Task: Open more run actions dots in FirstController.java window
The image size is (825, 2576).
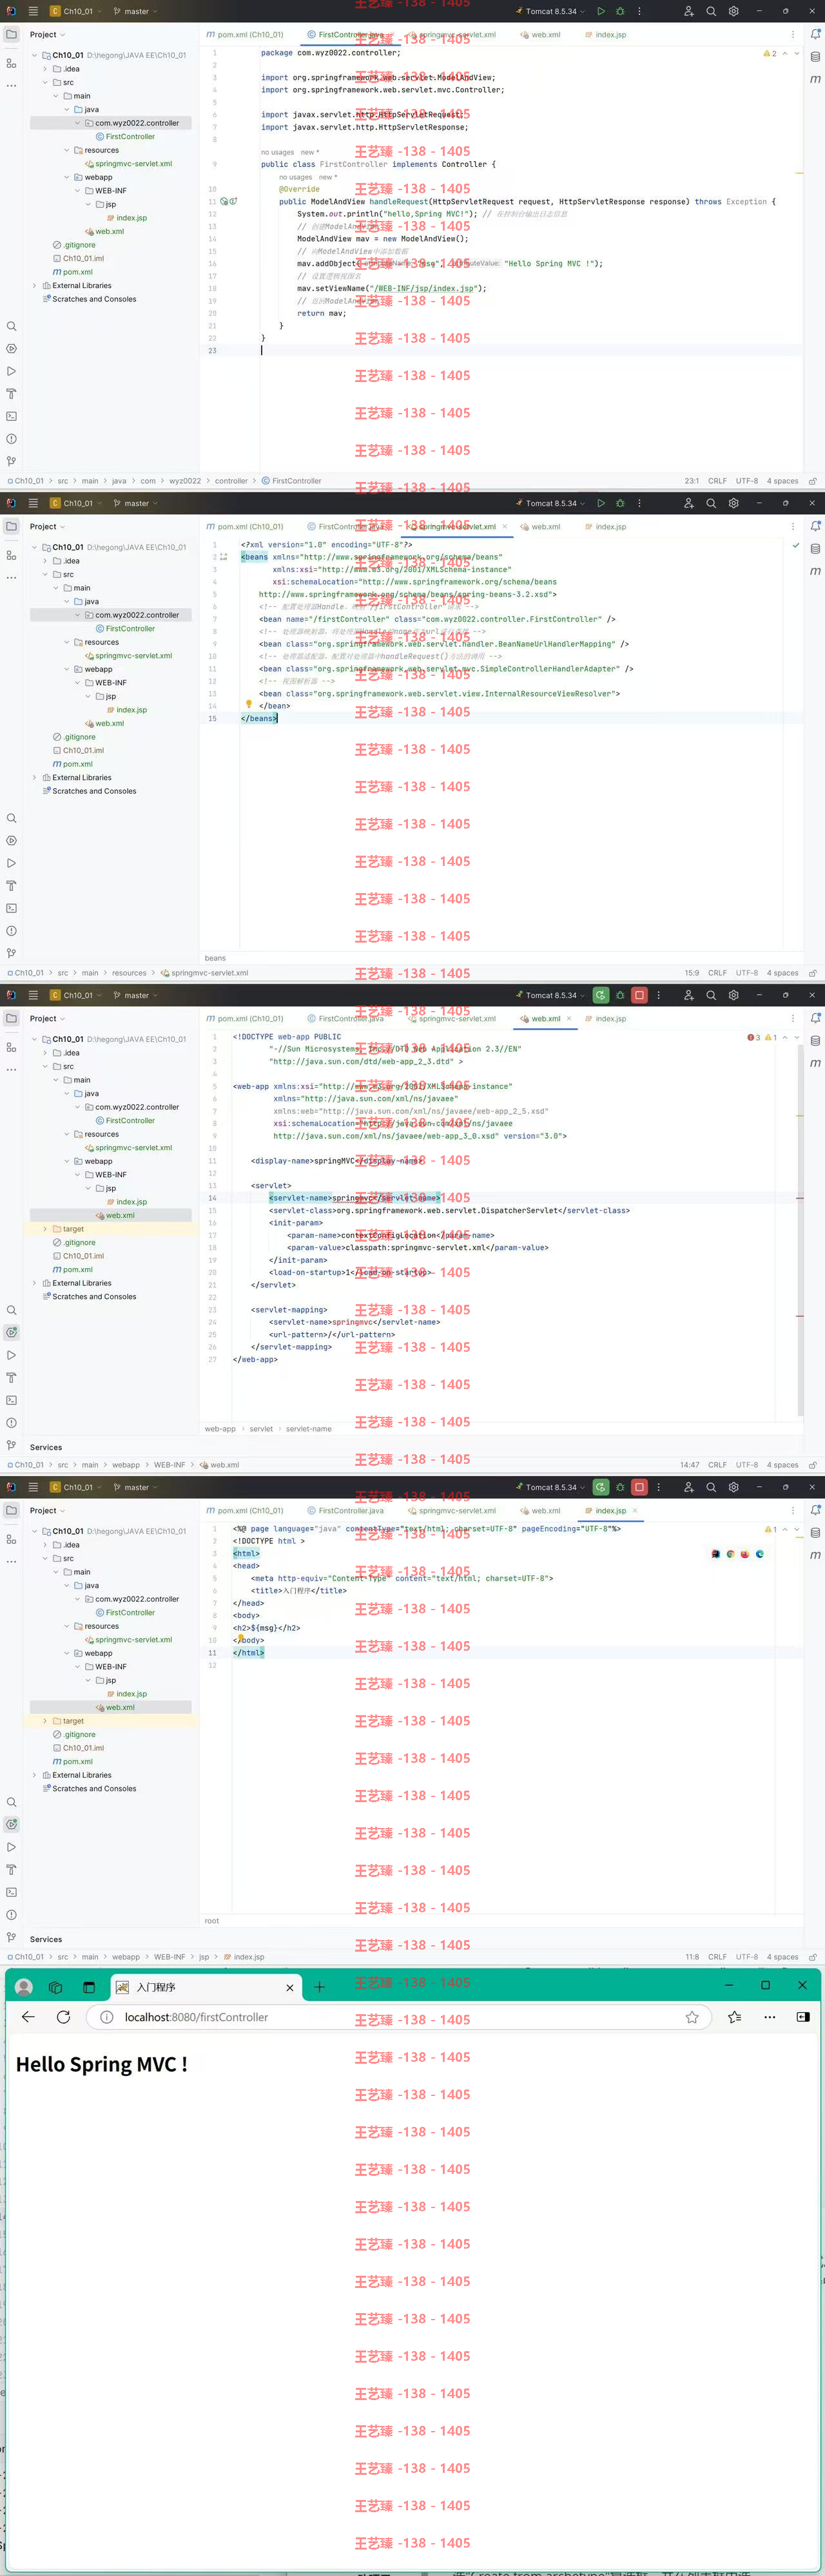Action: click(x=639, y=11)
